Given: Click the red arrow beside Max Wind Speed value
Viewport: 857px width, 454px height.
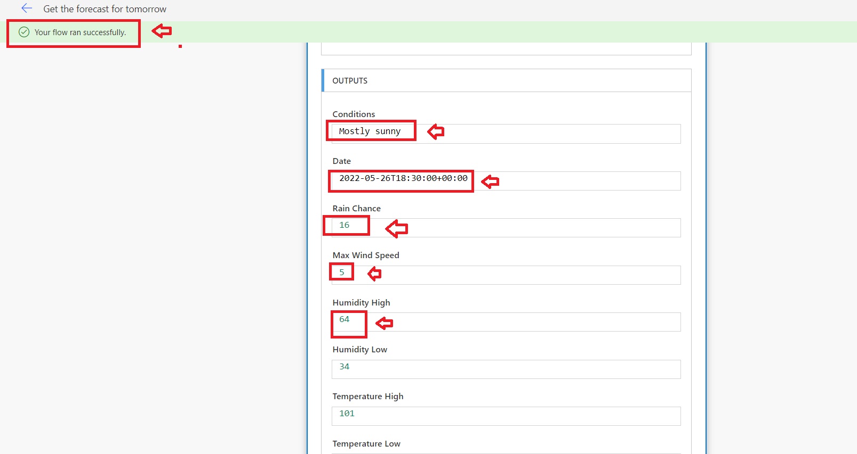Looking at the screenshot, I should (374, 274).
